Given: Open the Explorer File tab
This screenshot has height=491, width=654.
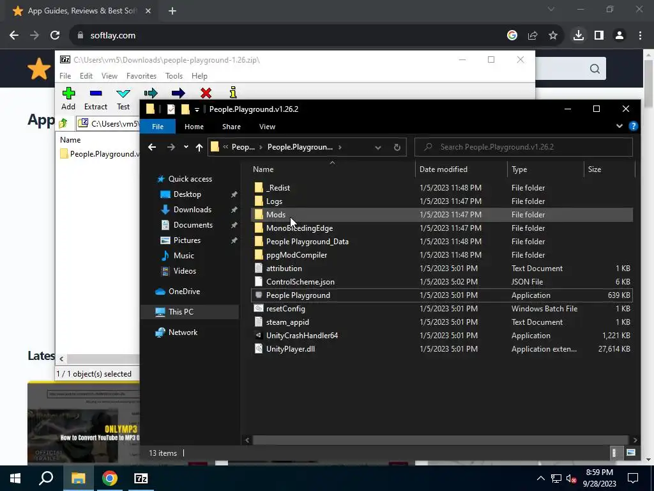Looking at the screenshot, I should coord(158,127).
